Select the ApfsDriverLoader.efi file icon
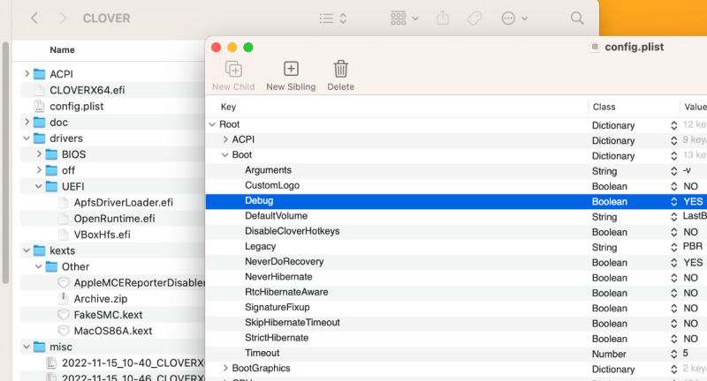This screenshot has height=381, width=707. [64, 203]
